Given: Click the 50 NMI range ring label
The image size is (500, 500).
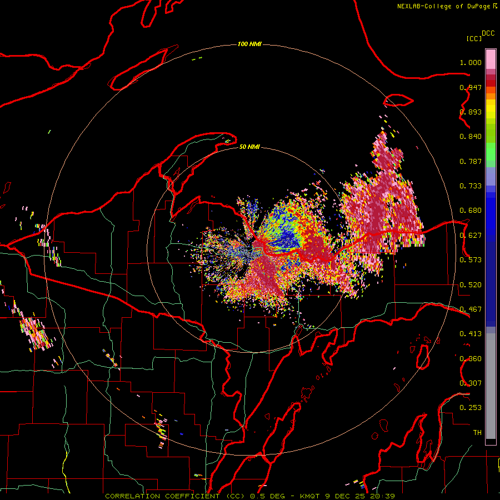Looking at the screenshot, I should (x=249, y=147).
